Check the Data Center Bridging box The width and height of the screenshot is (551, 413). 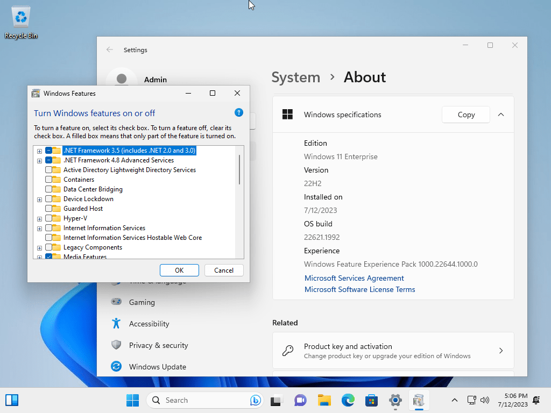click(48, 189)
